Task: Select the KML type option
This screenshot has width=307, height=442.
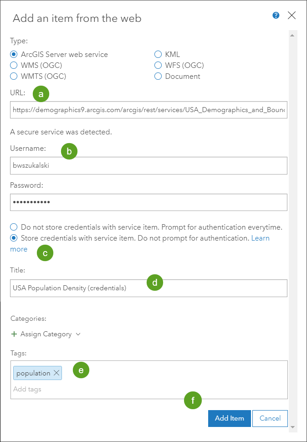Action: pos(158,54)
